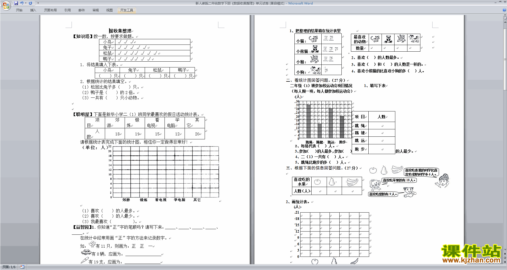The image size is (507, 270).
Task: Click the proofing status icon in status bar
Action: pos(22,267)
